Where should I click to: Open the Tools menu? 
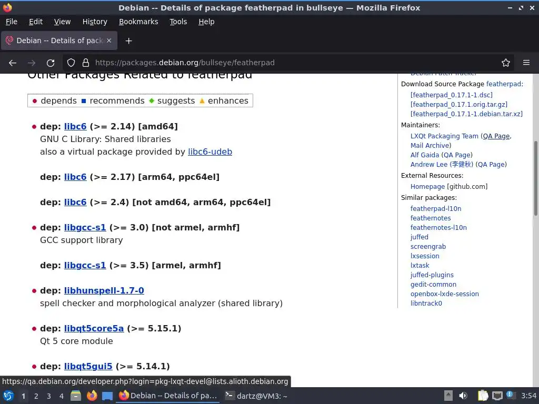tap(178, 22)
